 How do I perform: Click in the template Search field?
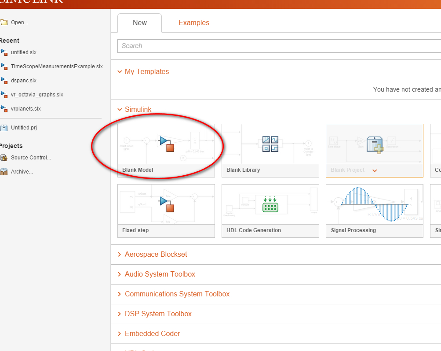[x=279, y=46]
